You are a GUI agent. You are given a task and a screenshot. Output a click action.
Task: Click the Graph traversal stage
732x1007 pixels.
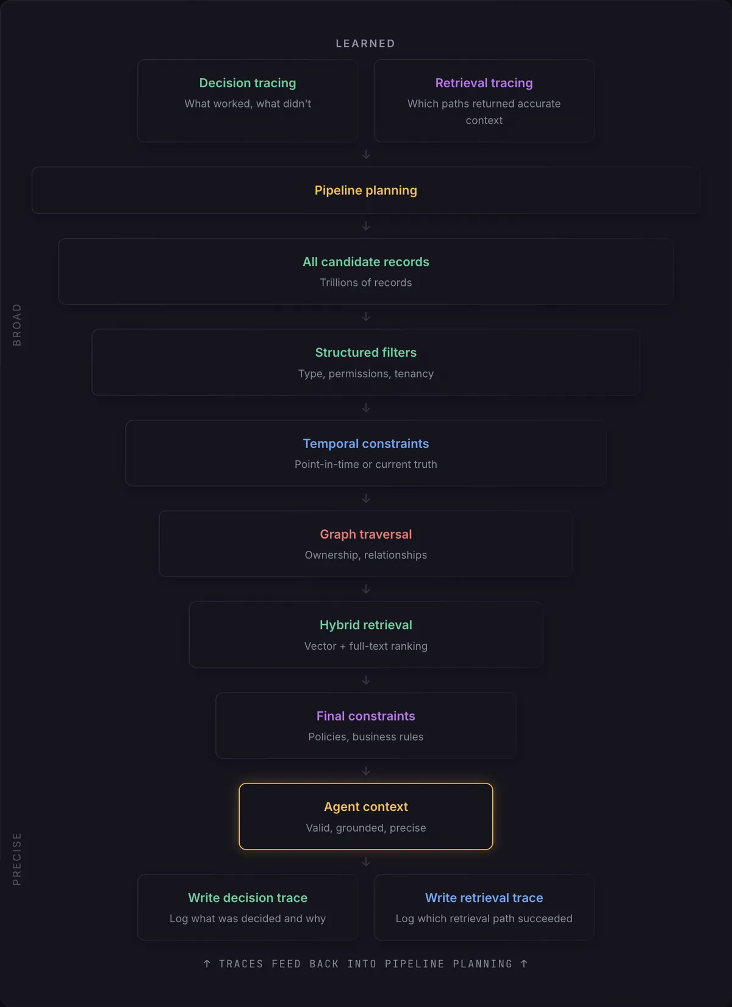point(365,543)
